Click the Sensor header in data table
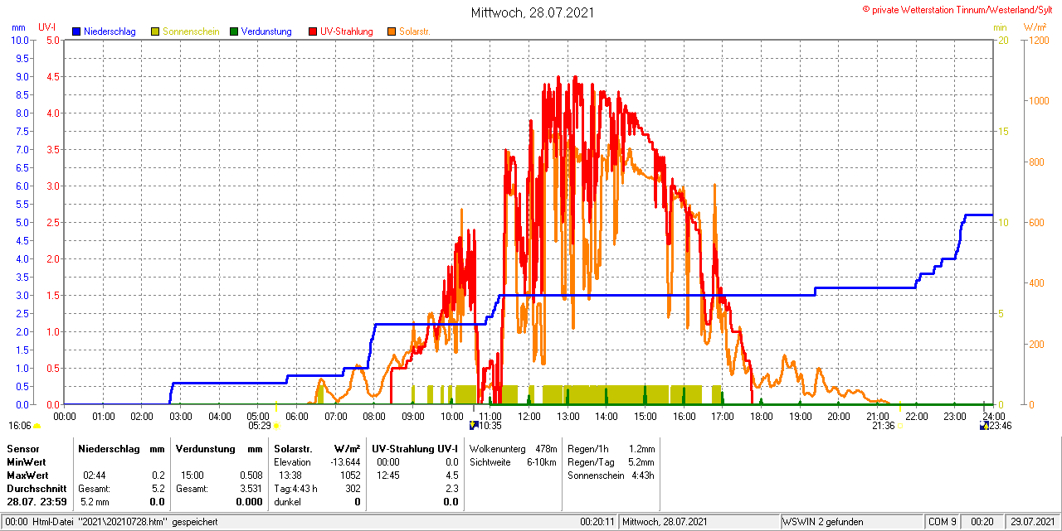 22,448
